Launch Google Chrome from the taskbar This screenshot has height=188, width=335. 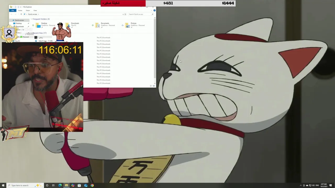[x=92, y=185]
